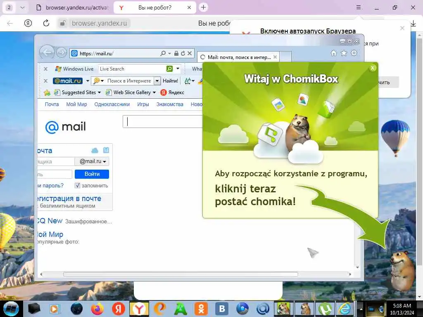Click the Войти login button

coord(92,174)
